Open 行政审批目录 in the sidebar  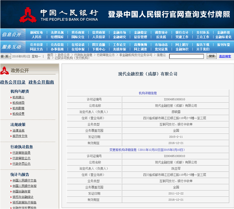coord(22,153)
